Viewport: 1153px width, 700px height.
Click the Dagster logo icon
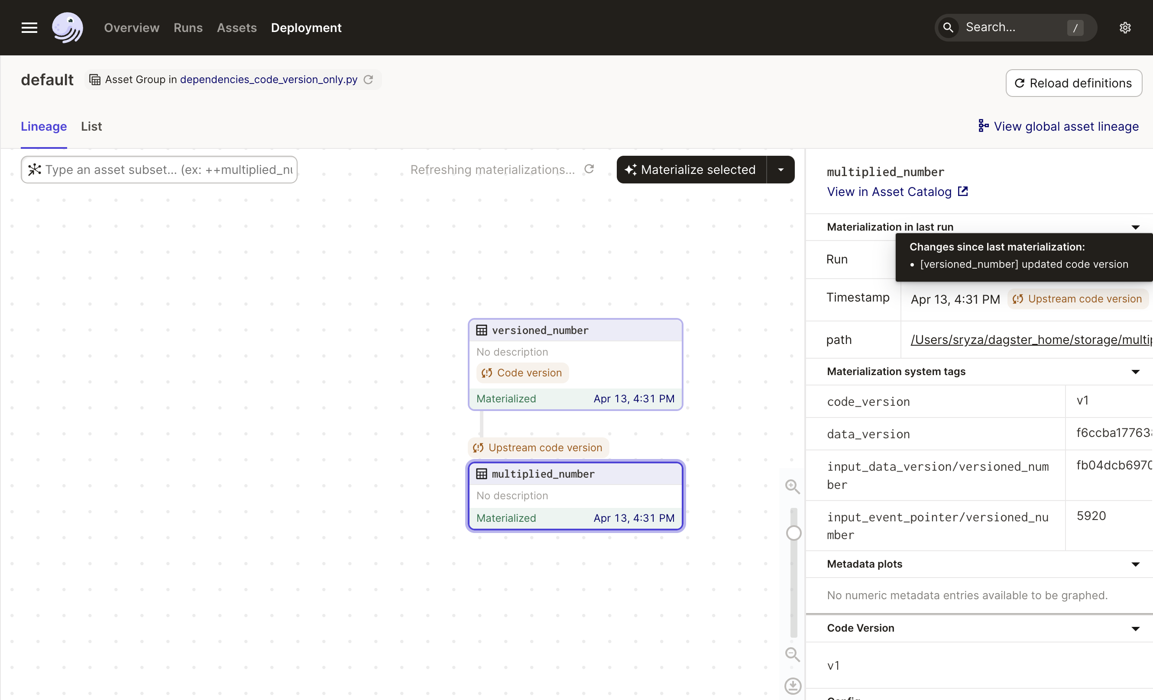(68, 28)
